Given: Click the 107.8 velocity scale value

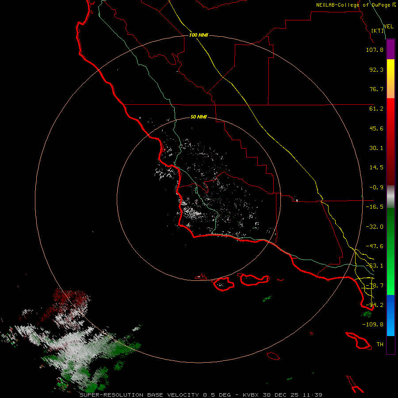Looking at the screenshot, I should pos(375,50).
